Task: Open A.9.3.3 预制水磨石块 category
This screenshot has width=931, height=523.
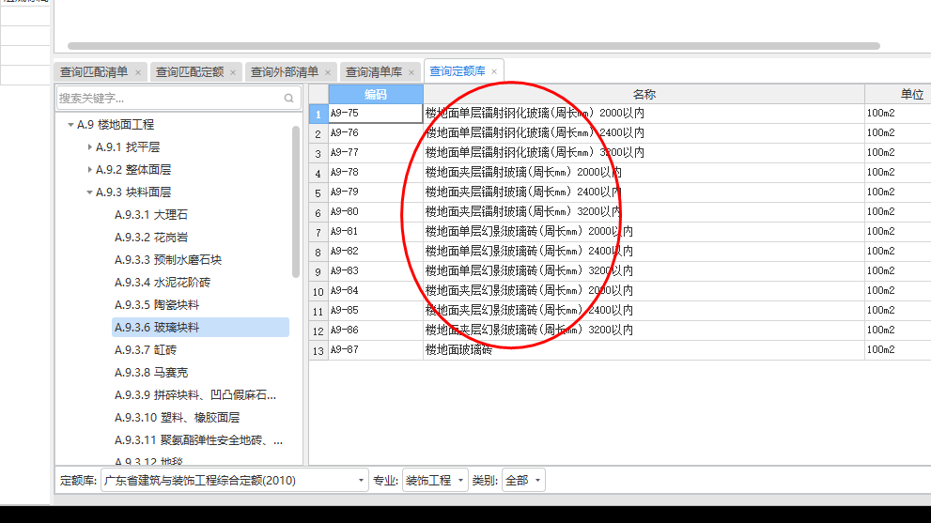Action: pyautogui.click(x=168, y=260)
